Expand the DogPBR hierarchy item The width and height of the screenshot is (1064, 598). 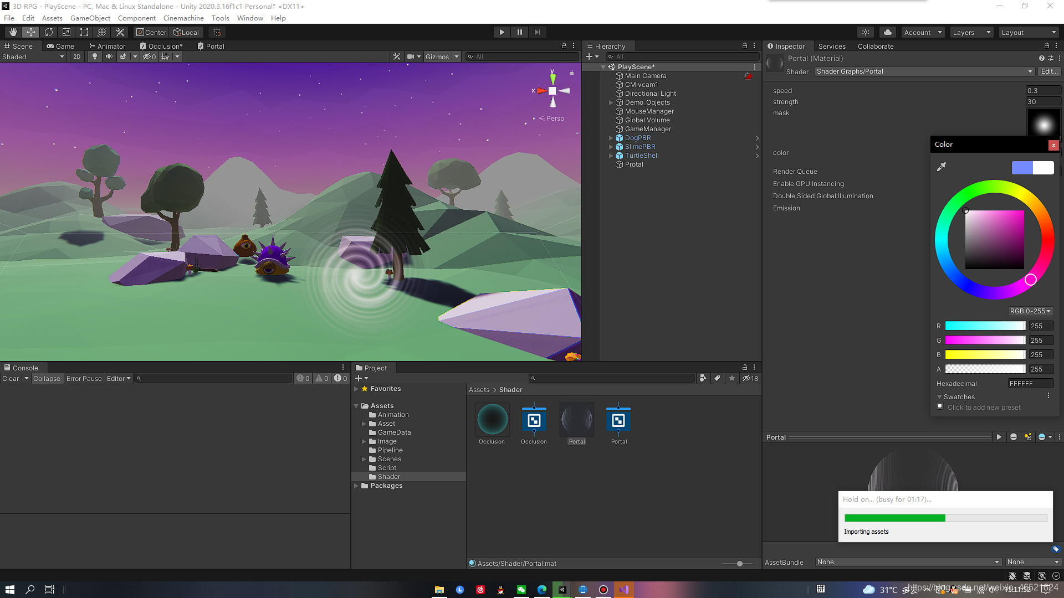[611, 138]
